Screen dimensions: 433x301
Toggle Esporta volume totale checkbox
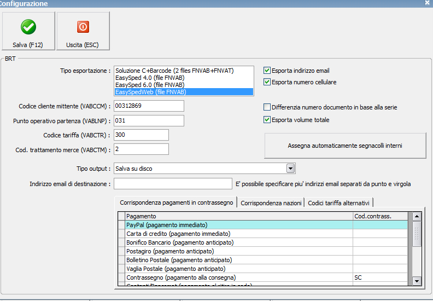[x=267, y=120]
